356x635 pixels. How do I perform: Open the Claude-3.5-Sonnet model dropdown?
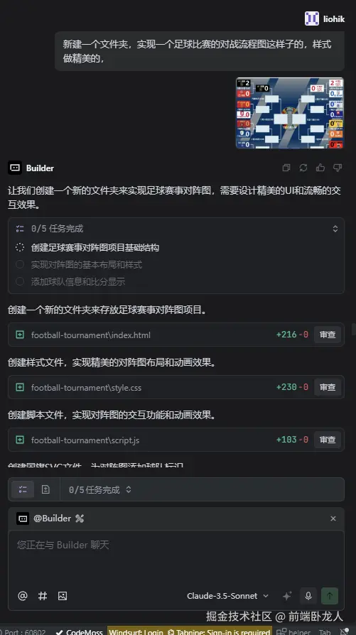[227, 596]
